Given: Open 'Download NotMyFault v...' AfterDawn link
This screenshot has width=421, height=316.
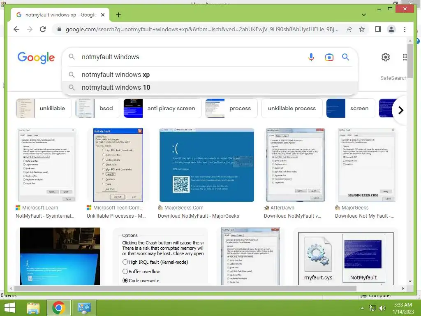Looking at the screenshot, I should pyautogui.click(x=292, y=216).
